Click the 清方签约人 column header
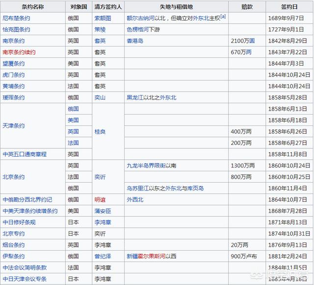This screenshot has width=314, height=285. click(108, 7)
